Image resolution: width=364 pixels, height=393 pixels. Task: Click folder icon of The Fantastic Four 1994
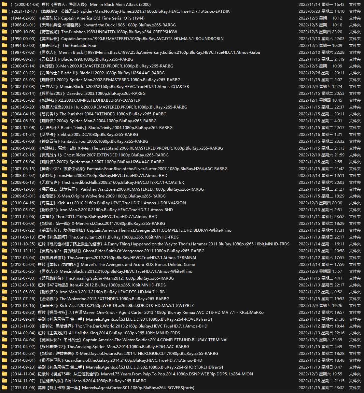coord(4,46)
